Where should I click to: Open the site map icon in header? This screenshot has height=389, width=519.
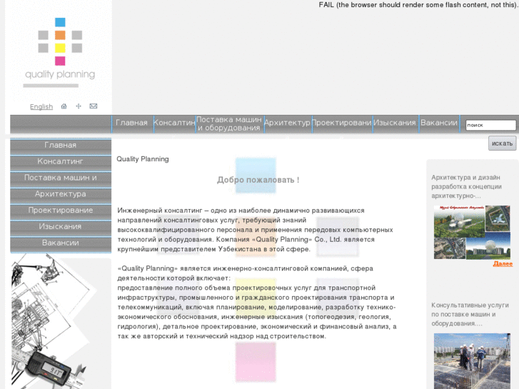[x=79, y=106]
